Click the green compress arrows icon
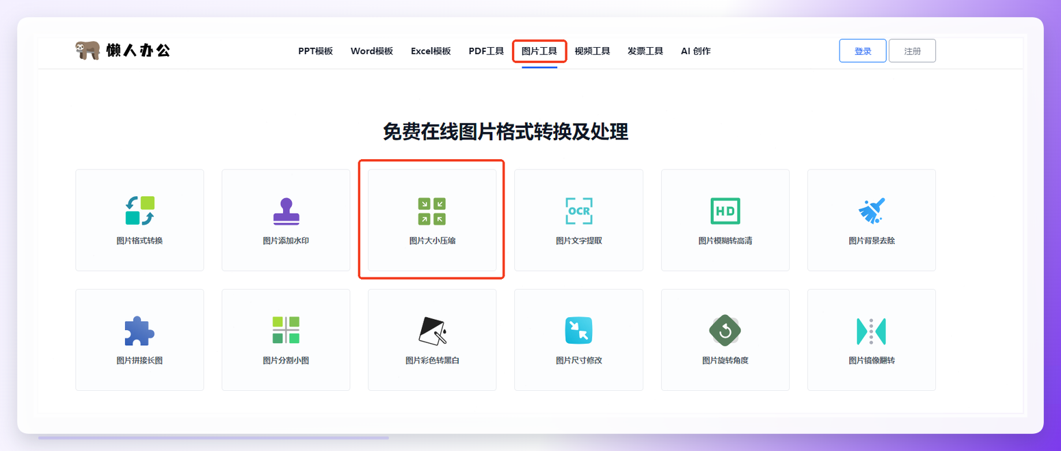Screen dimensions: 1061x451 [x=432, y=211]
